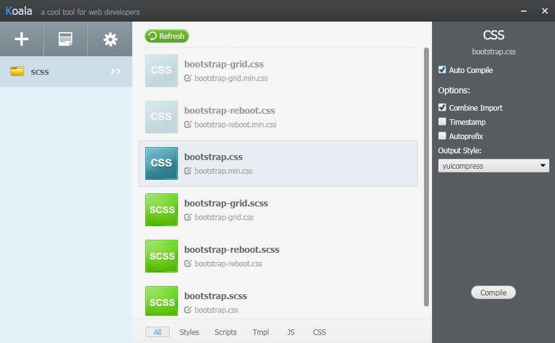555x343 pixels.
Task: Edit output icon under bootstrap.scss
Action: coord(188,310)
